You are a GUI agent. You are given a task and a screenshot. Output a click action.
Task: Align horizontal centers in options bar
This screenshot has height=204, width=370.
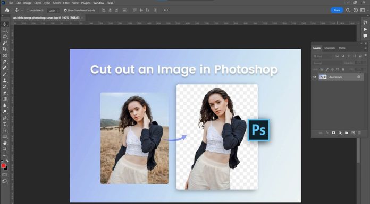coord(110,10)
